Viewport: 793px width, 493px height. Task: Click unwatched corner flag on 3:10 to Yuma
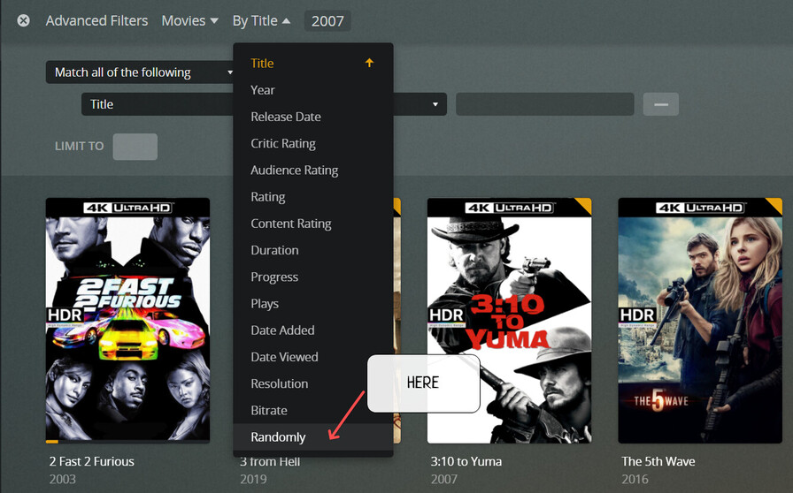(585, 204)
